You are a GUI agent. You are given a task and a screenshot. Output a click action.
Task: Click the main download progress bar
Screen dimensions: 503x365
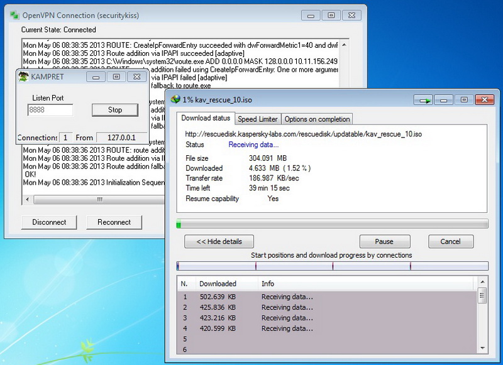click(x=333, y=224)
